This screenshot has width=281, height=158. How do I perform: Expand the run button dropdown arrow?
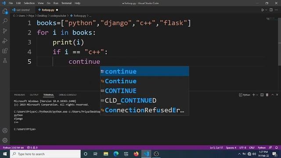pyautogui.click(x=266, y=10)
